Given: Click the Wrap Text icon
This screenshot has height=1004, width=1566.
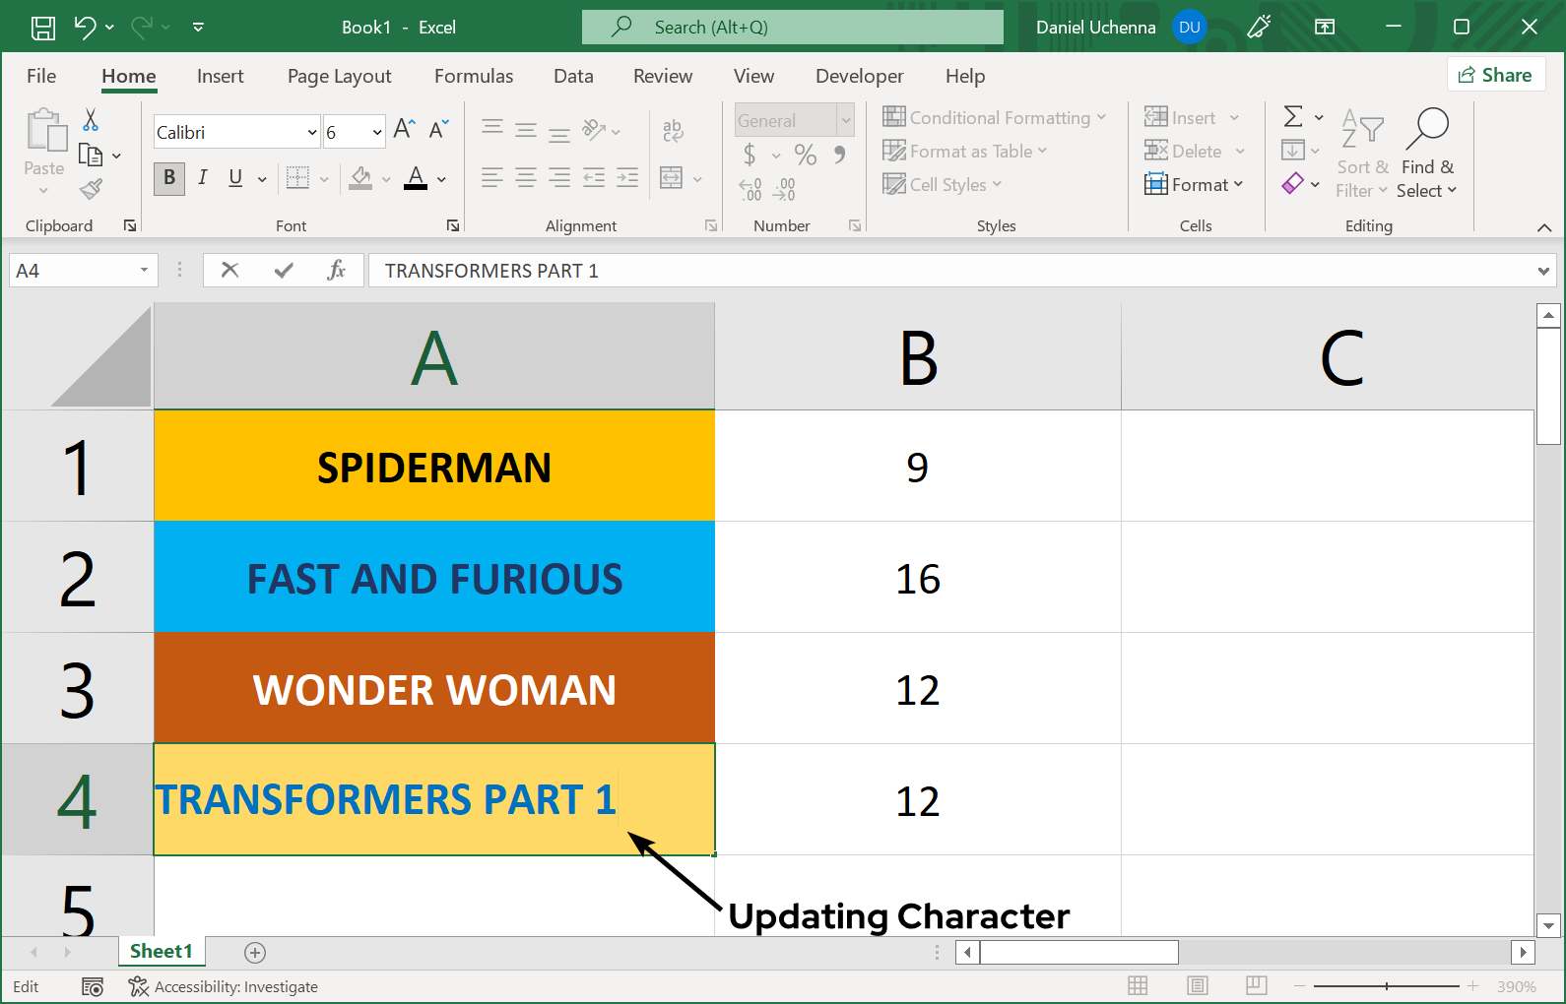Looking at the screenshot, I should (x=673, y=129).
